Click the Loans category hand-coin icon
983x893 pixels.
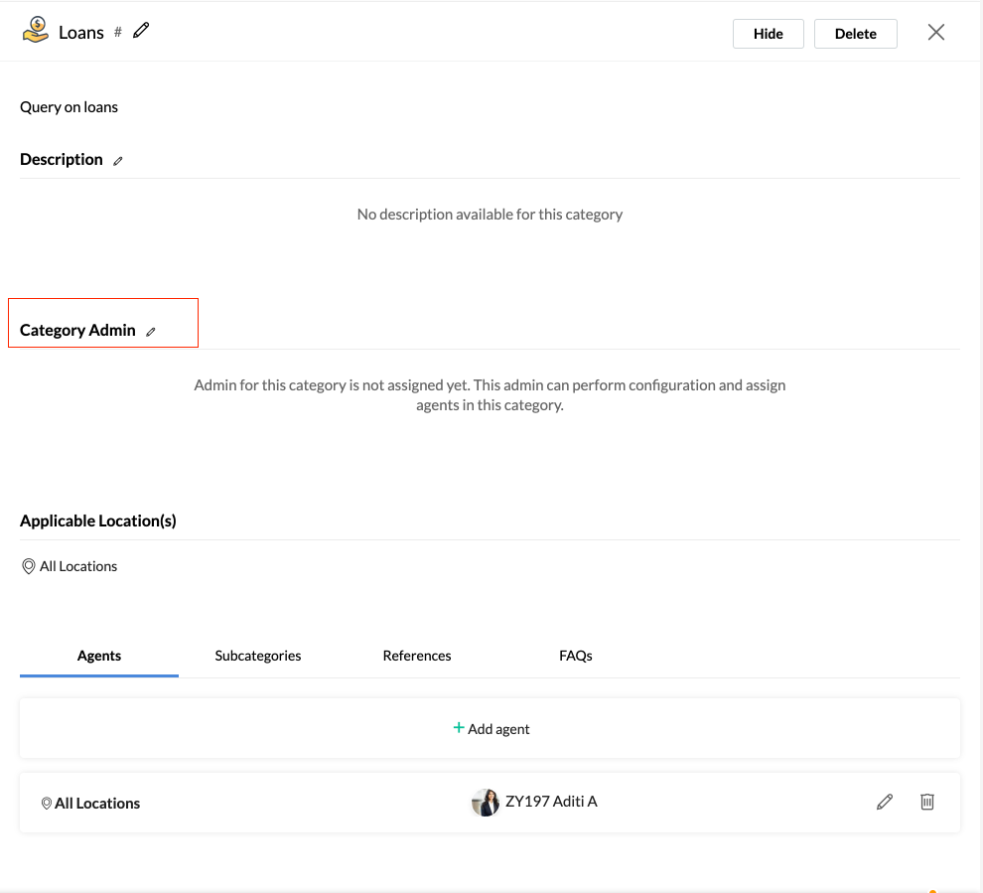click(x=35, y=31)
